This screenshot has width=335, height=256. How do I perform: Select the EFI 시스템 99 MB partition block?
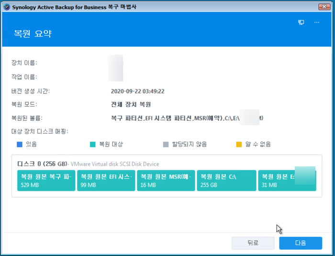106,180
